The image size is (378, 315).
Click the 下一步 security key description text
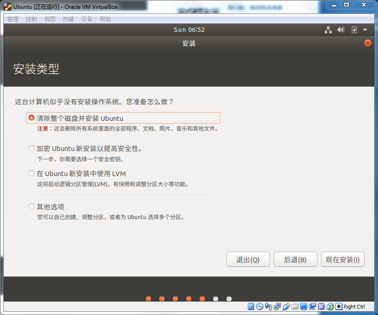[x=81, y=159]
